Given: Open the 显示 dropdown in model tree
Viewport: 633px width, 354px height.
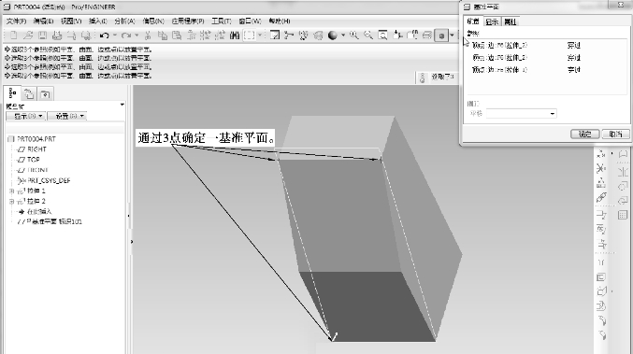Looking at the screenshot, I should [x=26, y=116].
